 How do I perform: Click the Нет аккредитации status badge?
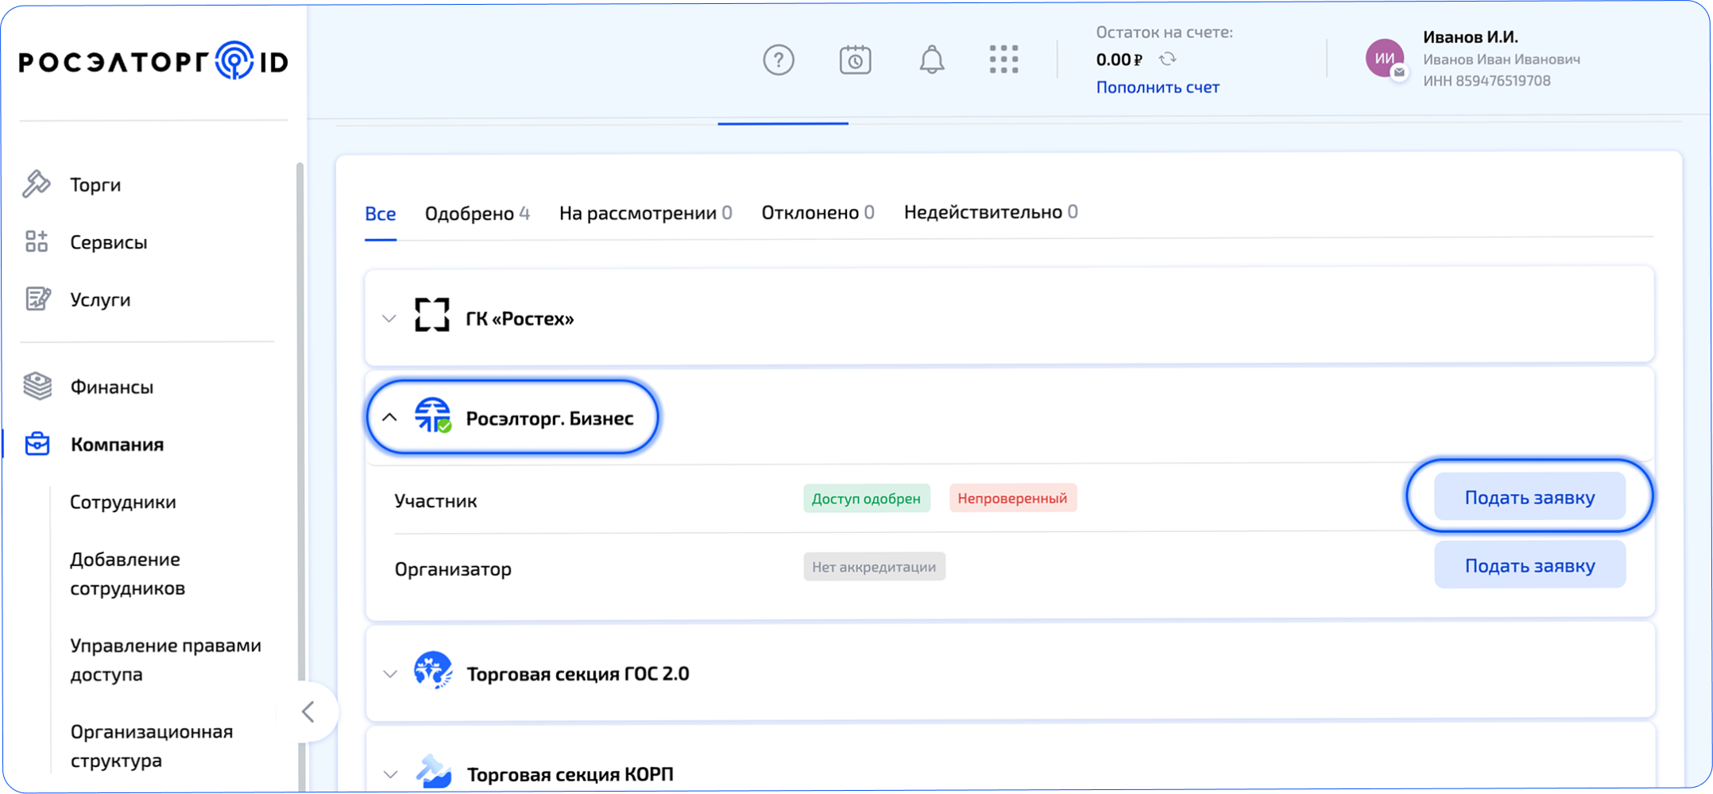874,567
